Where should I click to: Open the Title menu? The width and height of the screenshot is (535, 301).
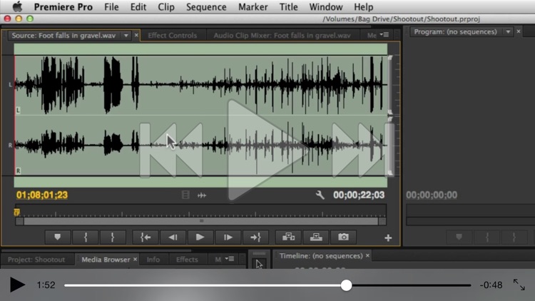(x=289, y=7)
